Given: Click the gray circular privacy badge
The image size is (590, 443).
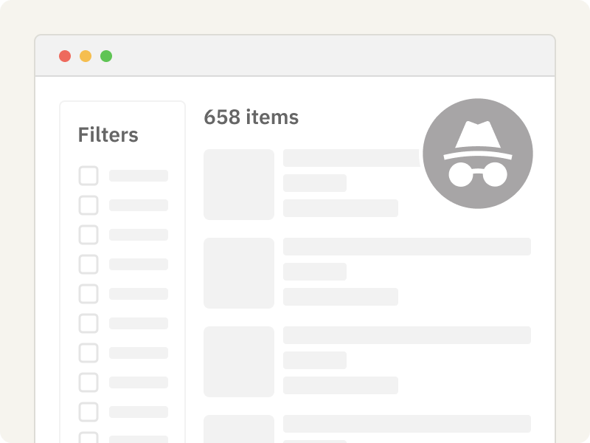Looking at the screenshot, I should [478, 153].
